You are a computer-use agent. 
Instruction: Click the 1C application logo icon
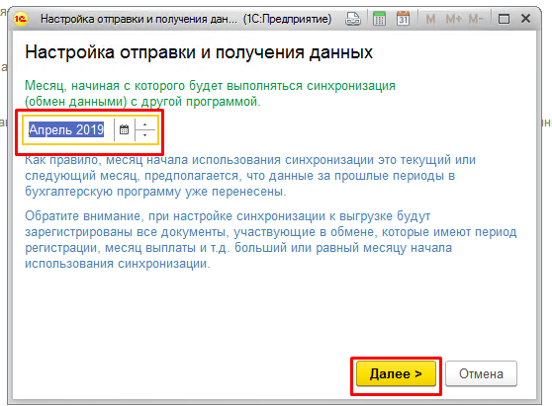[21, 19]
